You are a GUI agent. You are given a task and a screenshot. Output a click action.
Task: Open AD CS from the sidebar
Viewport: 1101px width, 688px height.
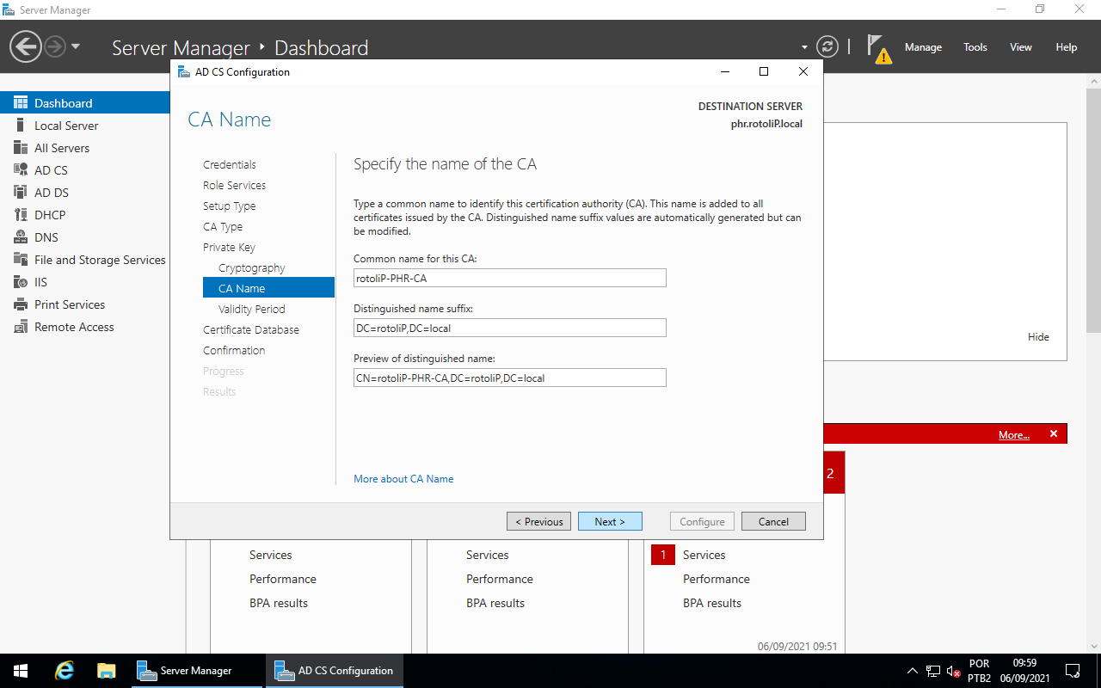pyautogui.click(x=52, y=169)
